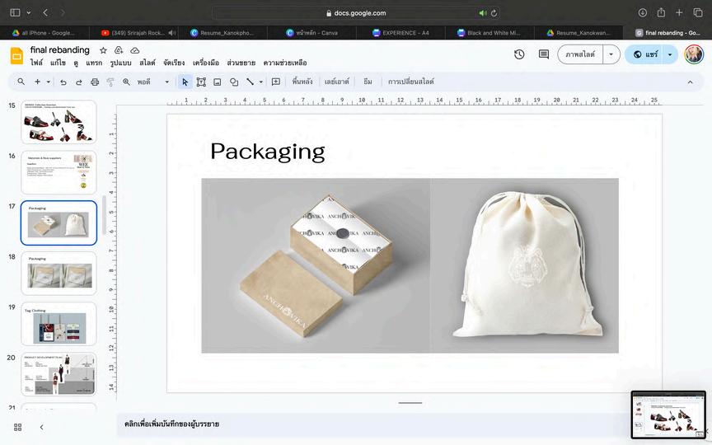Reload the page in Safari
Screen dimensions: 712x445
coord(494,13)
